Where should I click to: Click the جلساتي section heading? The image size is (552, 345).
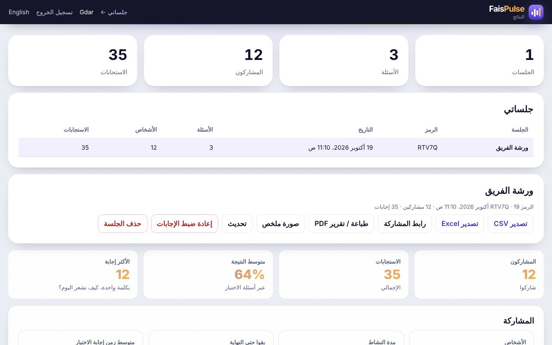coord(519,109)
